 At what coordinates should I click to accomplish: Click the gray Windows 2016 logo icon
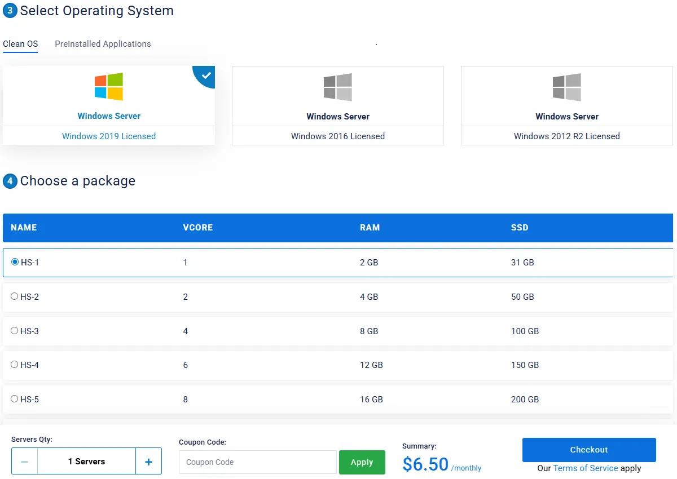tap(338, 87)
